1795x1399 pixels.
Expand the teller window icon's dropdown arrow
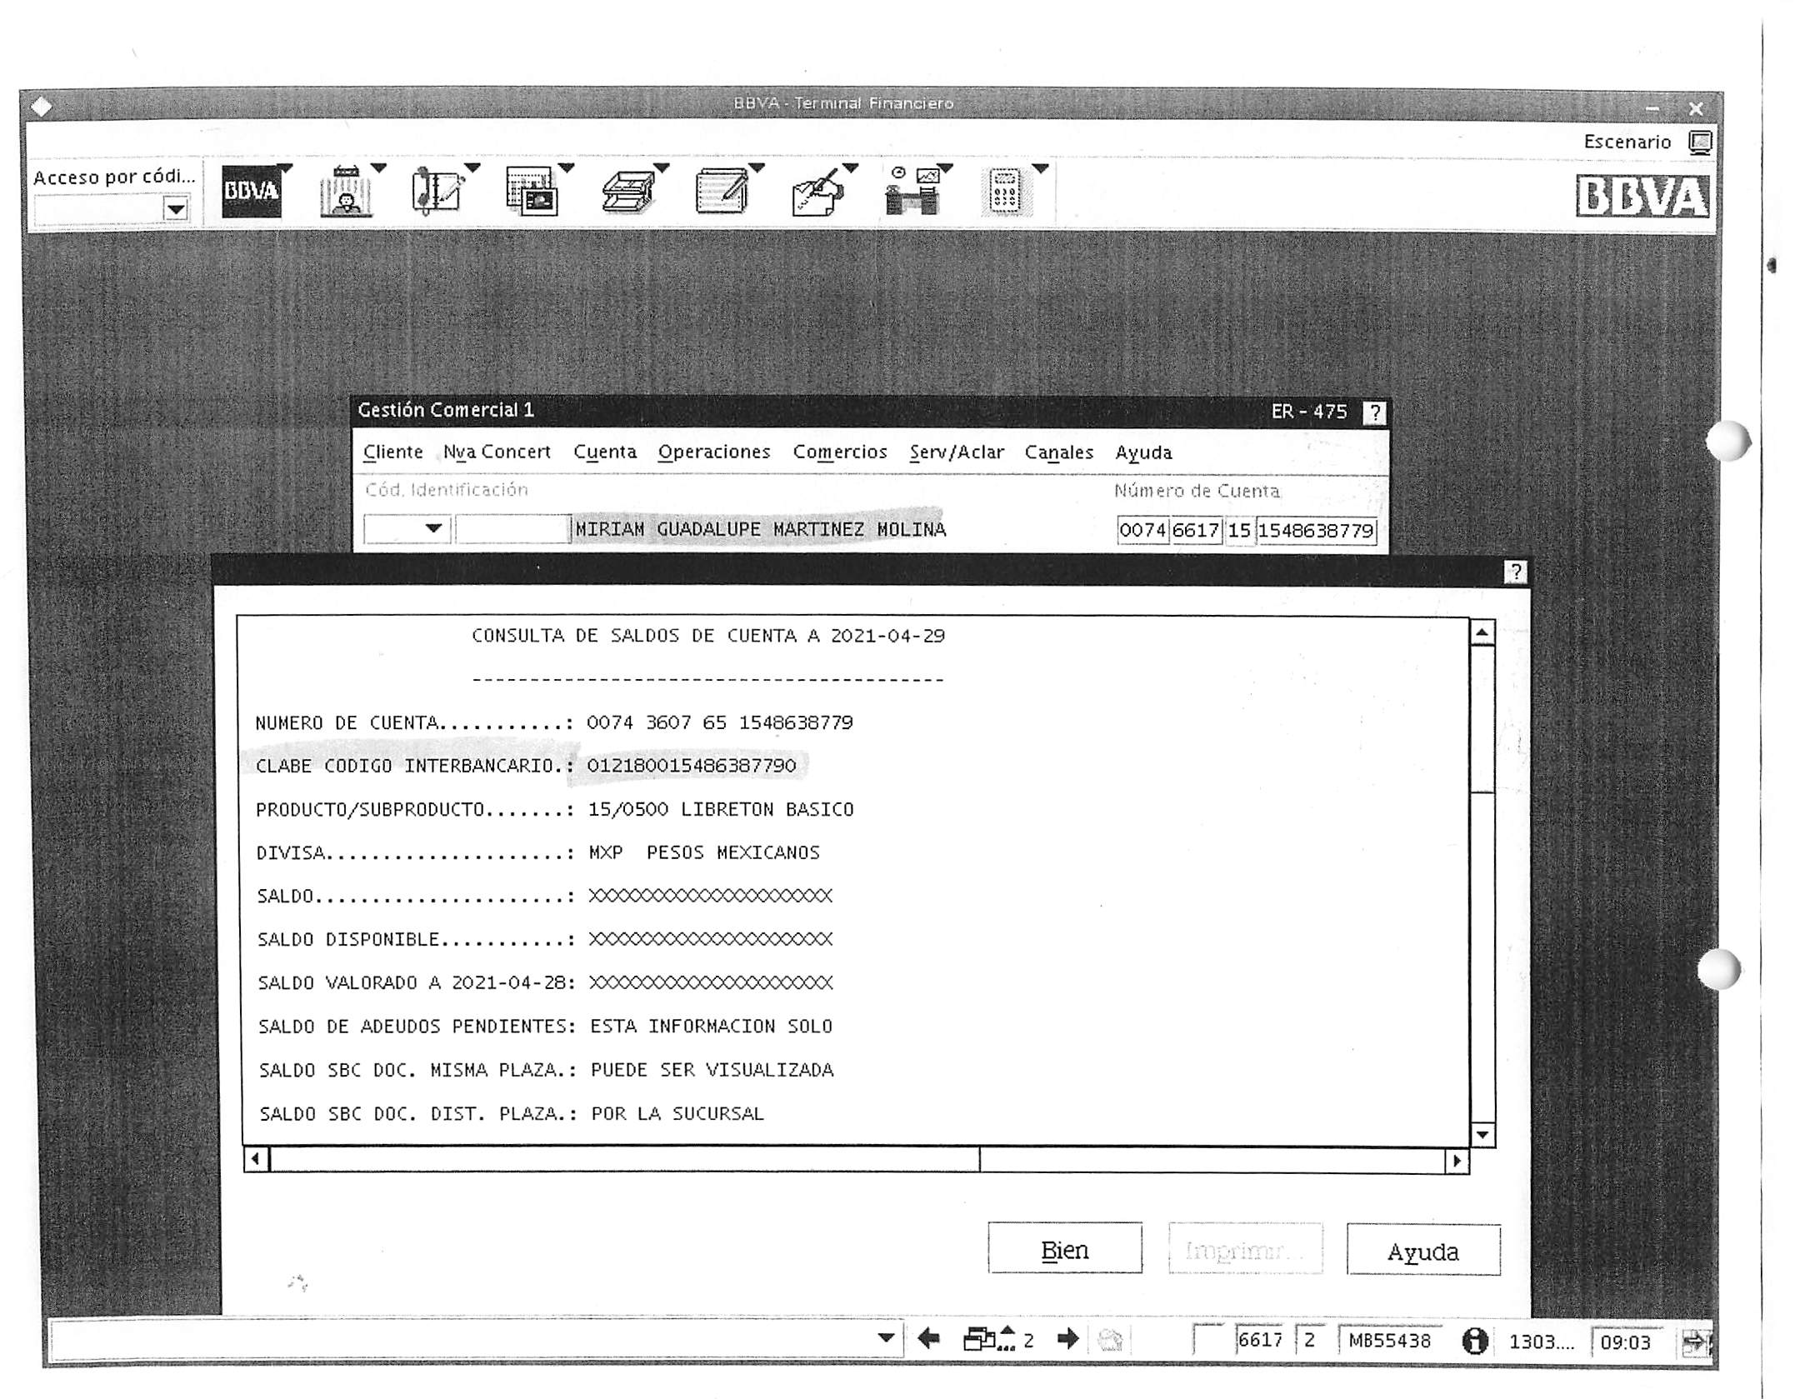[379, 168]
